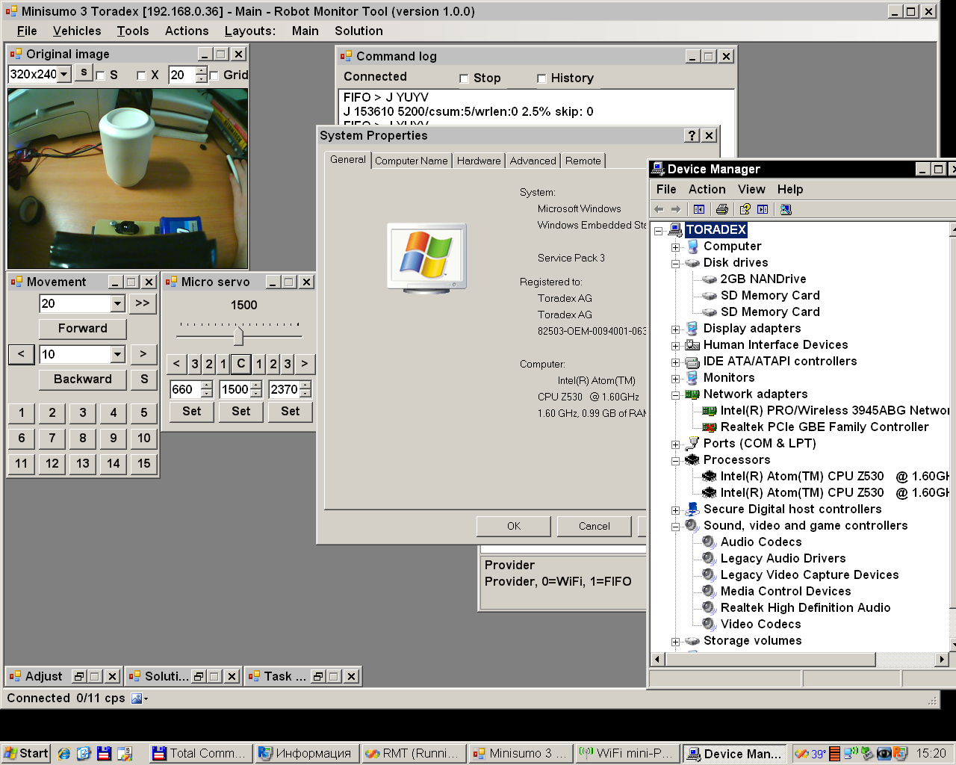Click the Scan for hardware changes icon
The height and width of the screenshot is (765, 956).
[x=786, y=209]
